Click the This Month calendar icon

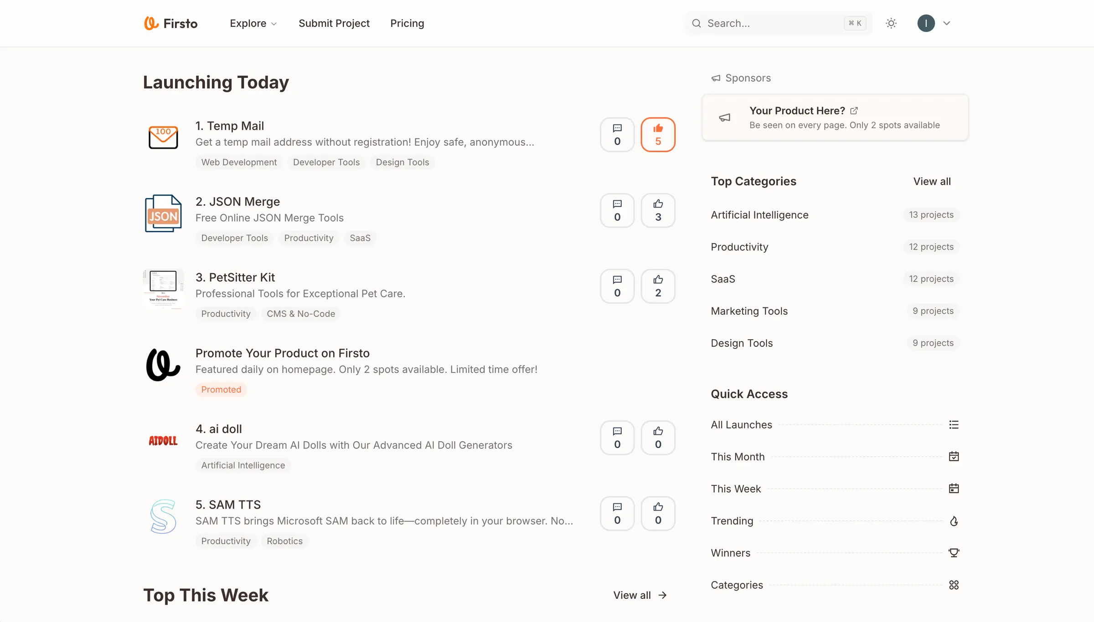point(955,456)
